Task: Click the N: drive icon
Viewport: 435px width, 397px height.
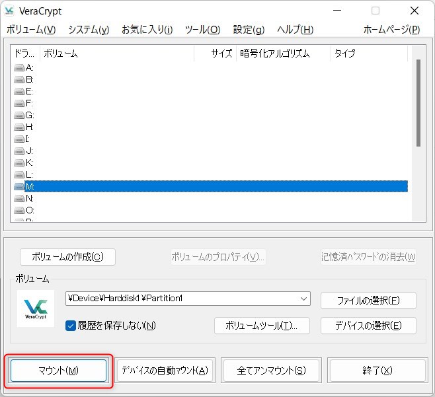Action: point(19,198)
